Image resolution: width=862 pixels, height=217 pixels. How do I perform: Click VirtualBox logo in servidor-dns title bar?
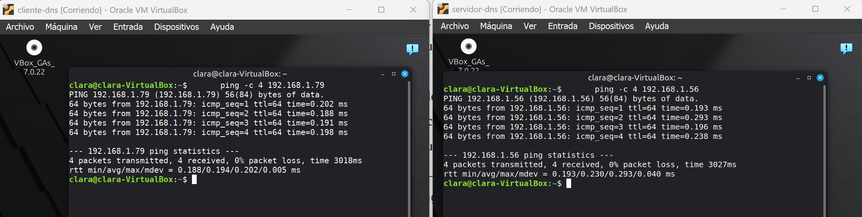(x=443, y=9)
